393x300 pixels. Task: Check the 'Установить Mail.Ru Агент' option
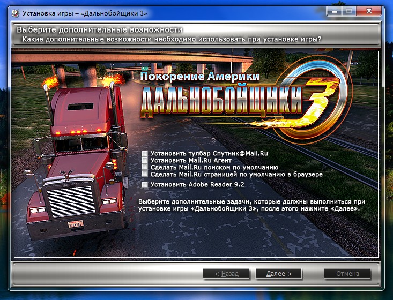(145, 161)
